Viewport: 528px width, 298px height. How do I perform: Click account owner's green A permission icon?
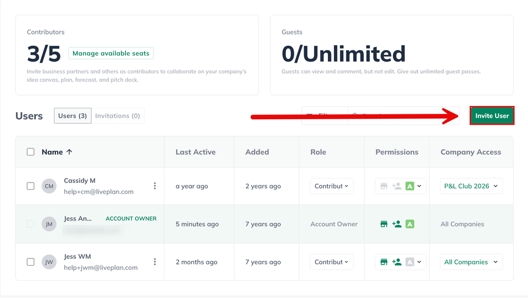410,224
